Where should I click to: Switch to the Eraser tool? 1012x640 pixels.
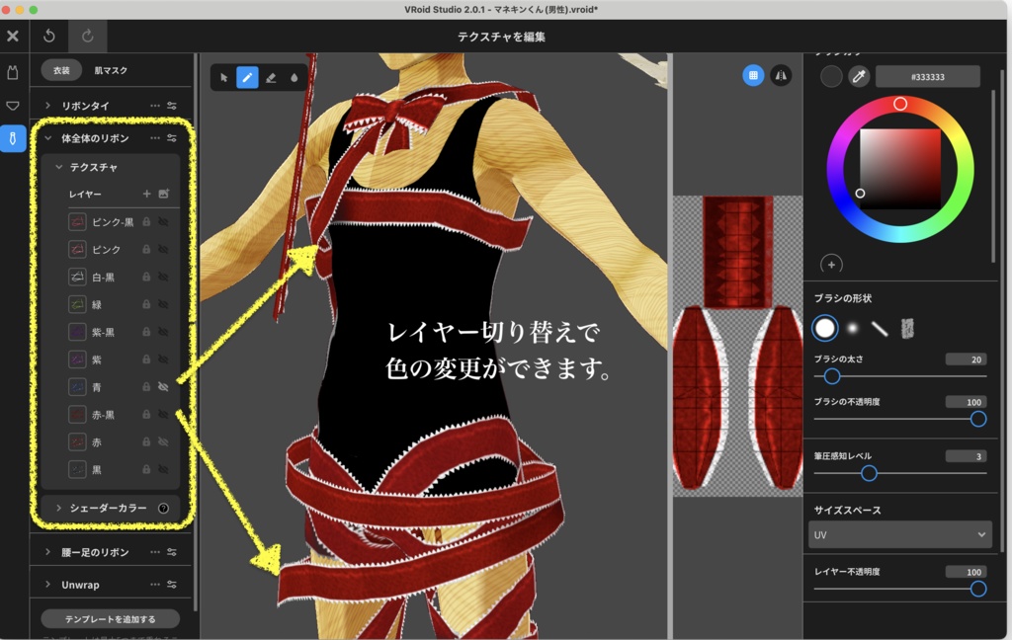270,78
